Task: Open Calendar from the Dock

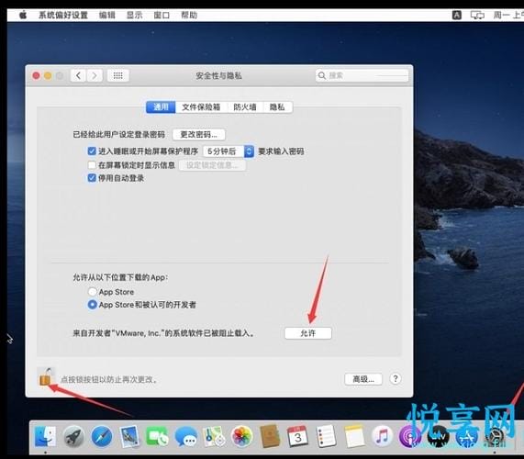Action: 297,436
